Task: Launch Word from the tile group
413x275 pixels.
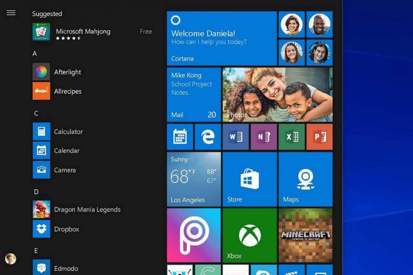Action: tap(235, 137)
